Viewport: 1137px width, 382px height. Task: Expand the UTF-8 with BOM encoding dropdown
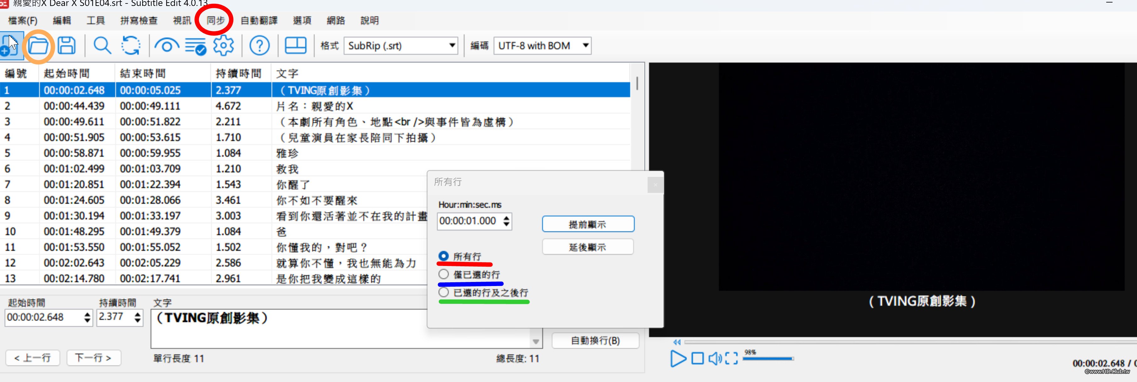585,46
